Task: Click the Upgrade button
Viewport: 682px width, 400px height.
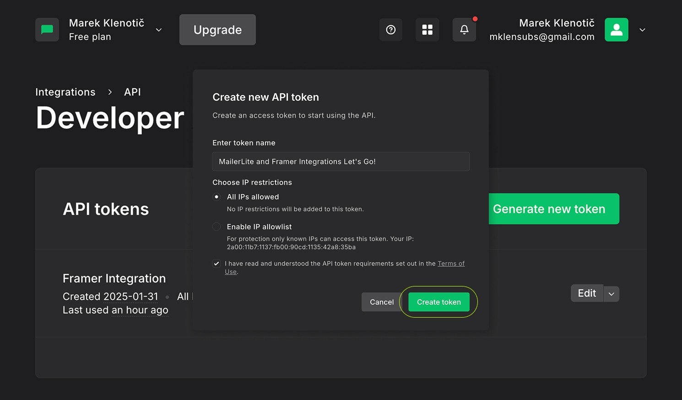Action: (x=217, y=29)
